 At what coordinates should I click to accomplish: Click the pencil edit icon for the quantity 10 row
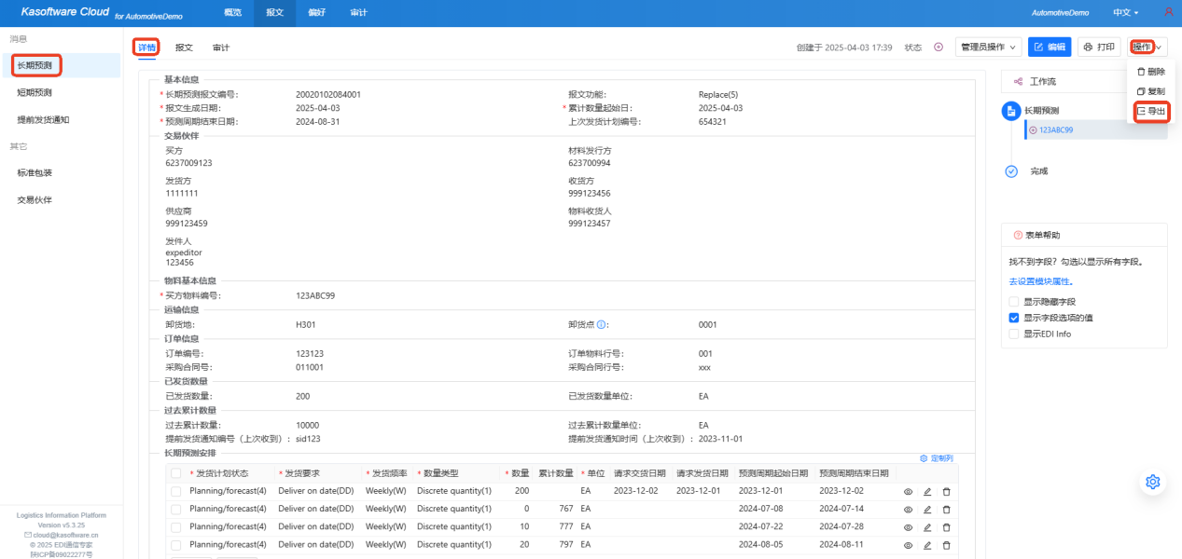927,527
